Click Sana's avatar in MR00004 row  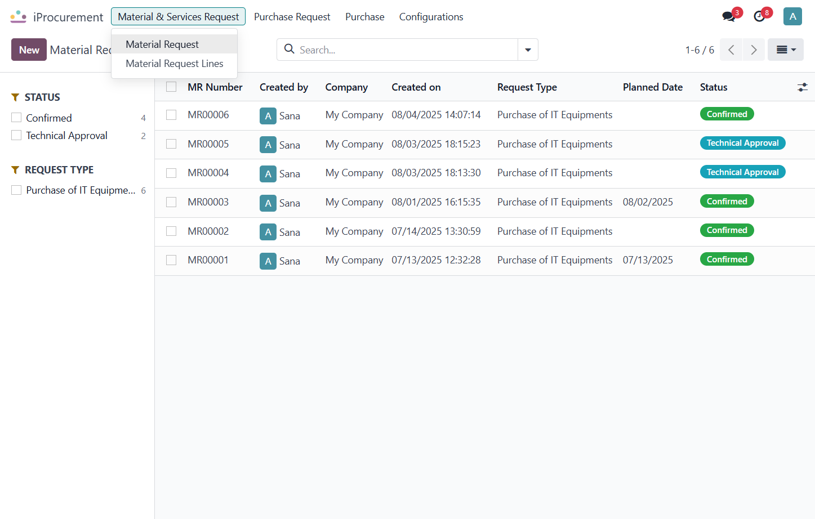tap(268, 174)
